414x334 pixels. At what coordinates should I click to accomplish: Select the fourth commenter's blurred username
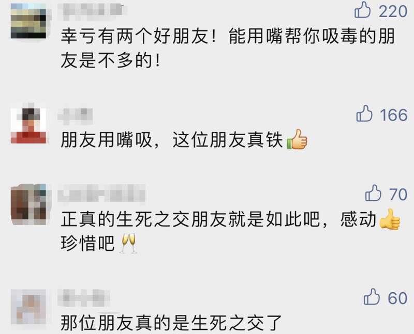pyautogui.click(x=84, y=298)
